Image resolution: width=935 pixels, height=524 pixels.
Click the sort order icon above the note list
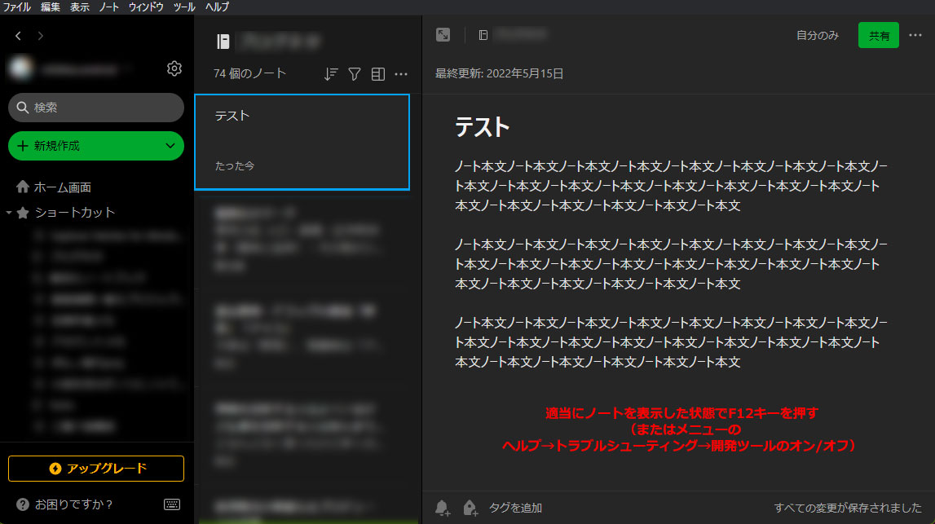click(x=330, y=73)
